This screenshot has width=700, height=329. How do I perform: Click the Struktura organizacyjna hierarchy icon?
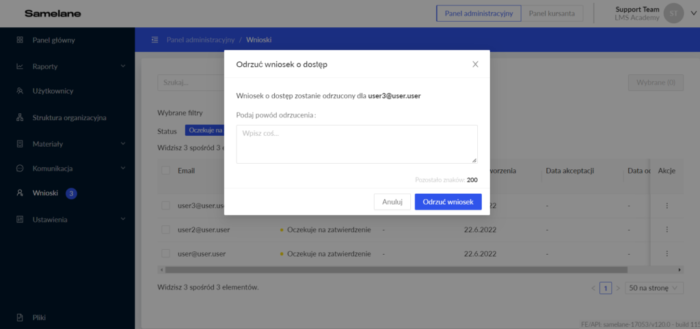click(x=20, y=117)
